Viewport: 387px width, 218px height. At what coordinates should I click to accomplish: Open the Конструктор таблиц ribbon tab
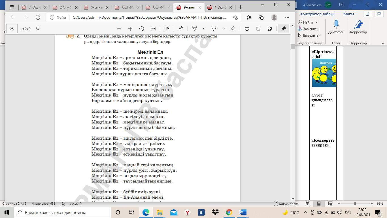317,14
